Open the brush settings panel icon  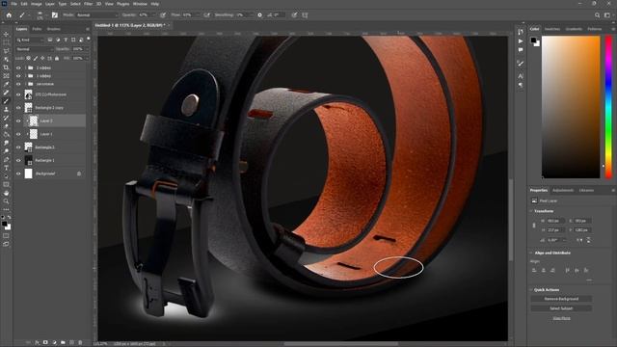point(55,15)
